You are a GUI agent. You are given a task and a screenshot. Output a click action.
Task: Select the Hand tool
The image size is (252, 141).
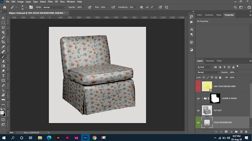[3, 95]
